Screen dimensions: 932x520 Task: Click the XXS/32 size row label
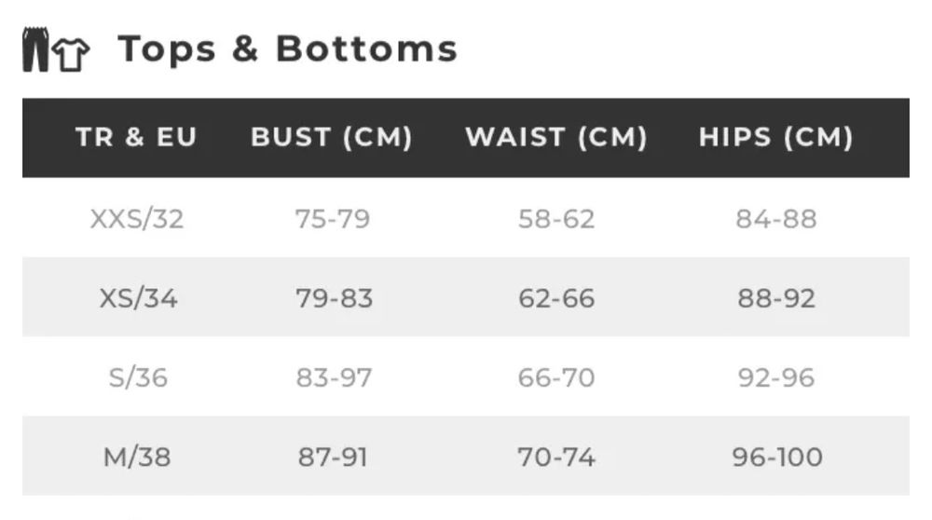pyautogui.click(x=137, y=219)
